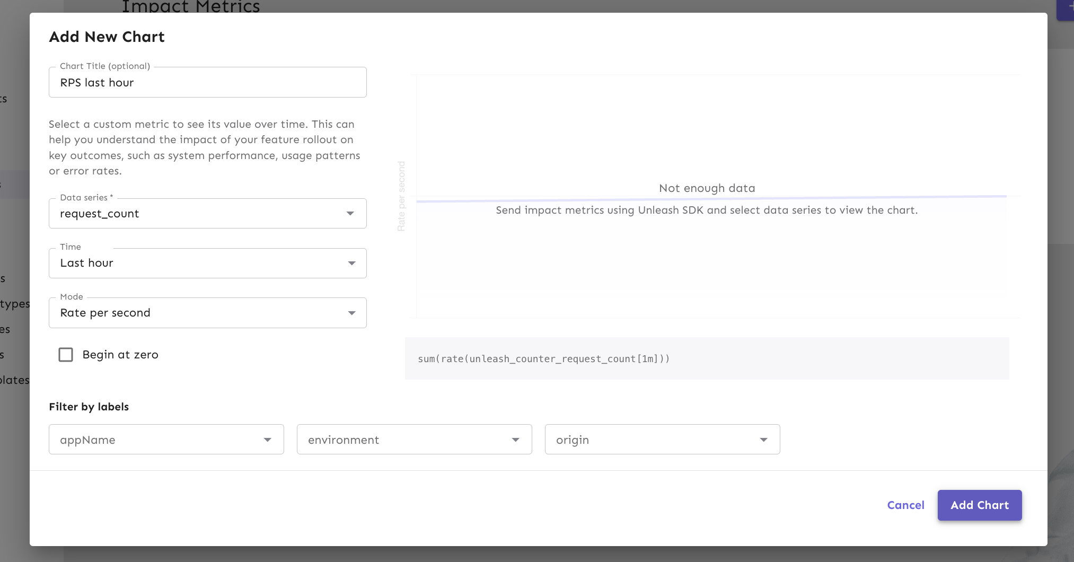Select the PromQL query expression sum(rate(...))
1074x562 pixels.
tap(543, 358)
